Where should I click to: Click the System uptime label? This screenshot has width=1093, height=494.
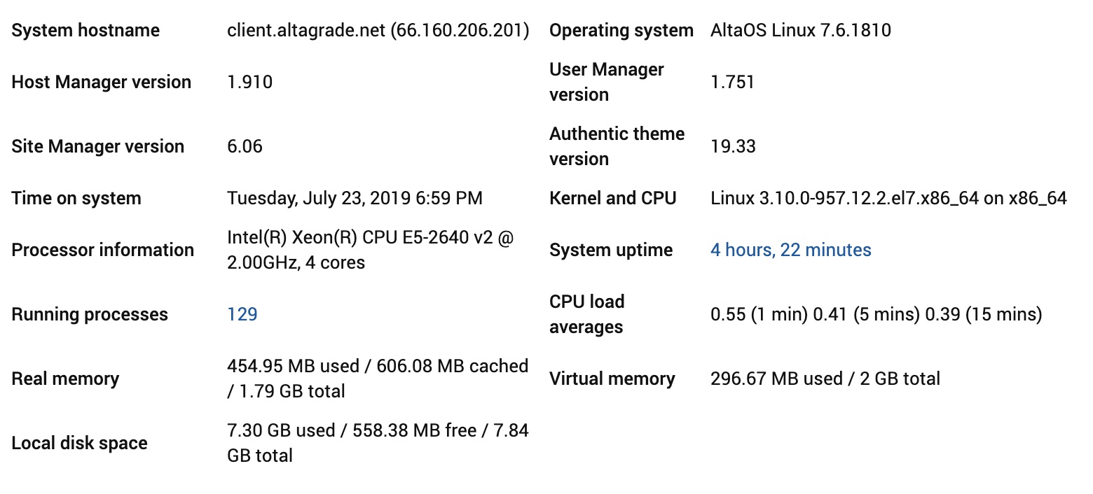click(611, 250)
